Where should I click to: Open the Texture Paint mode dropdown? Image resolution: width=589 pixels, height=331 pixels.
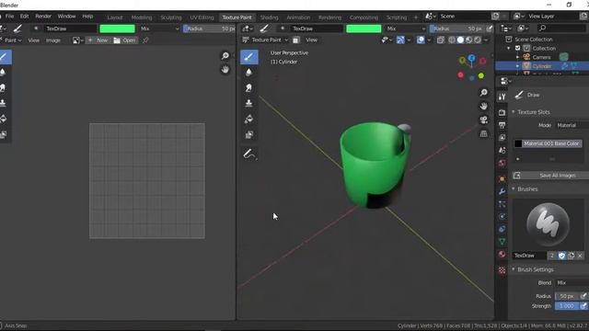pos(266,40)
